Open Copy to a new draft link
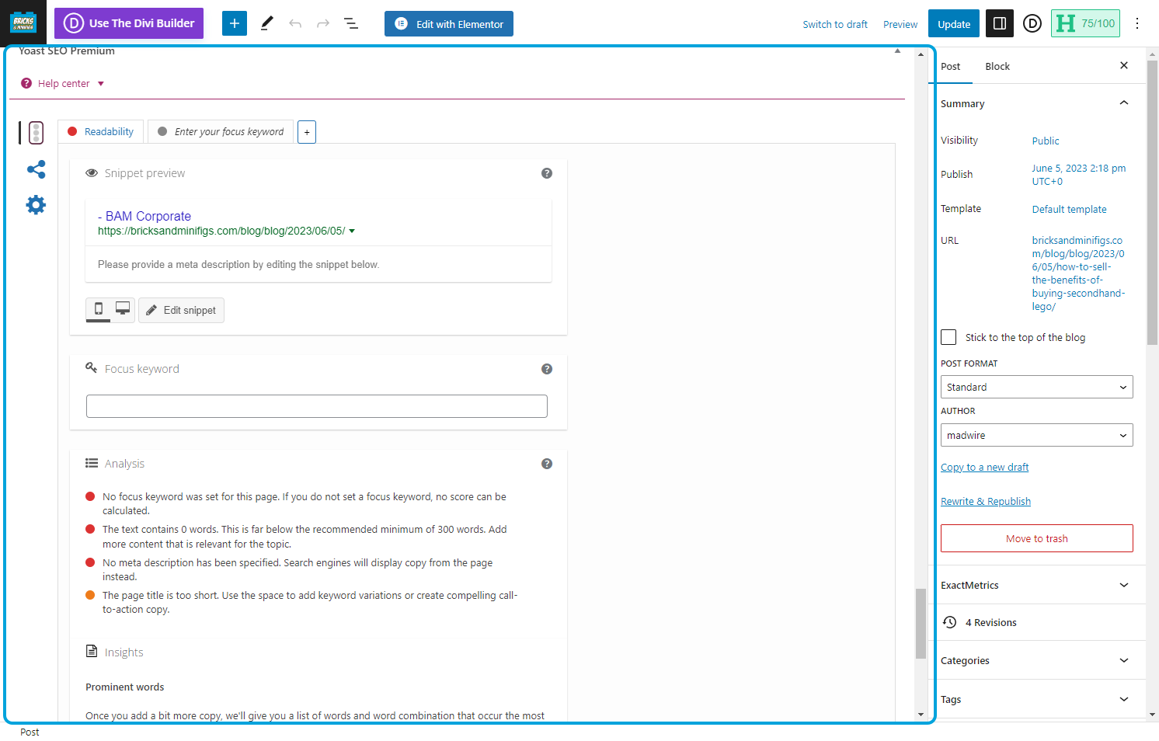Image resolution: width=1159 pixels, height=741 pixels. [x=984, y=467]
